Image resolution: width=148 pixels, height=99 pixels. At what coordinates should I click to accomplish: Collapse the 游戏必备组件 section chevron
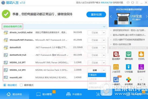coord(104,27)
